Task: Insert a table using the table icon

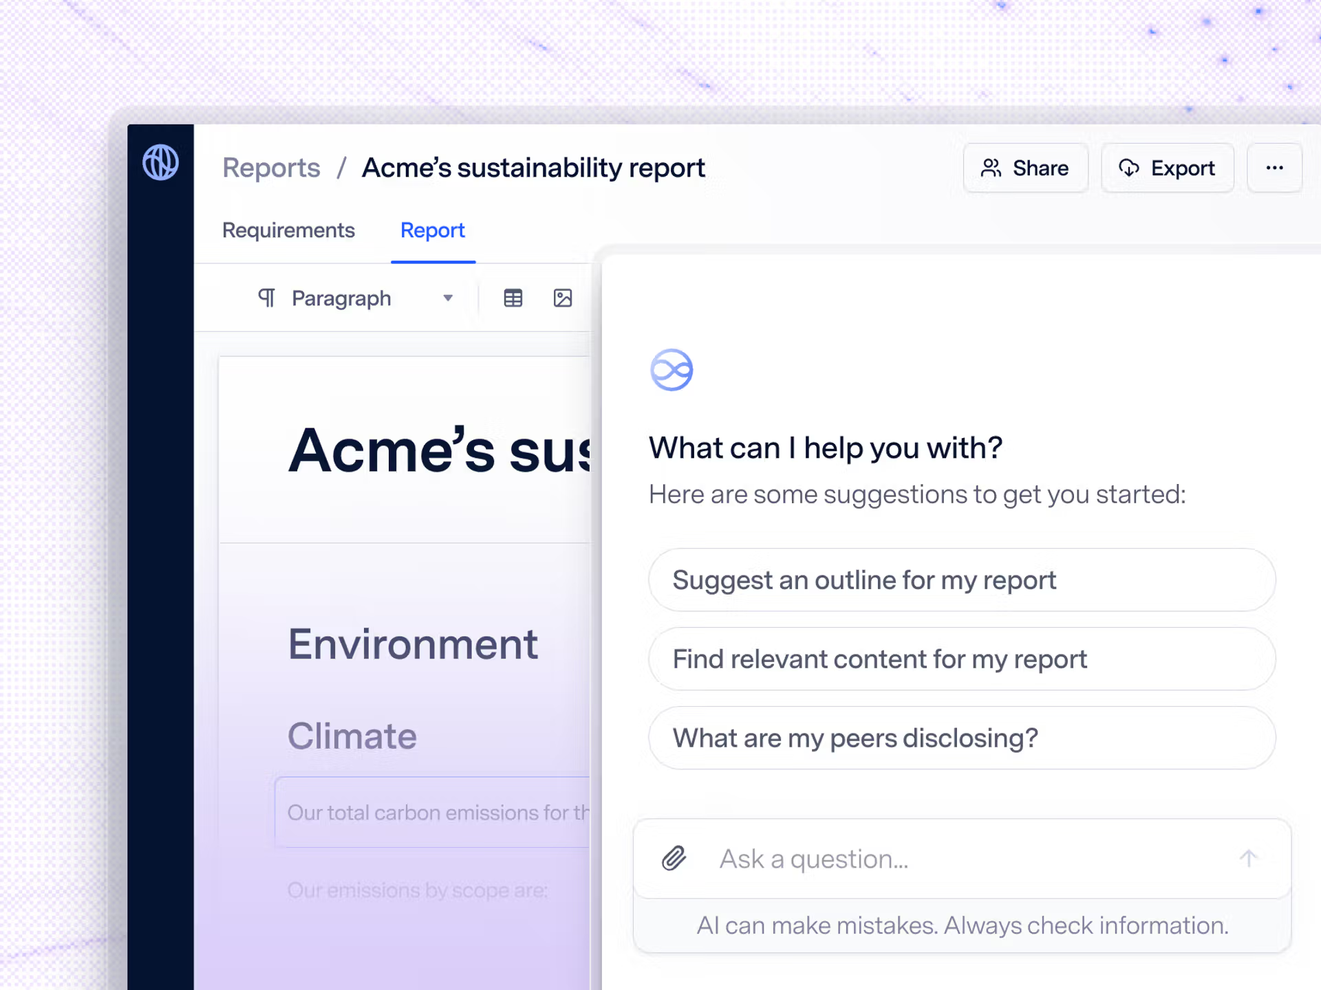Action: click(513, 298)
